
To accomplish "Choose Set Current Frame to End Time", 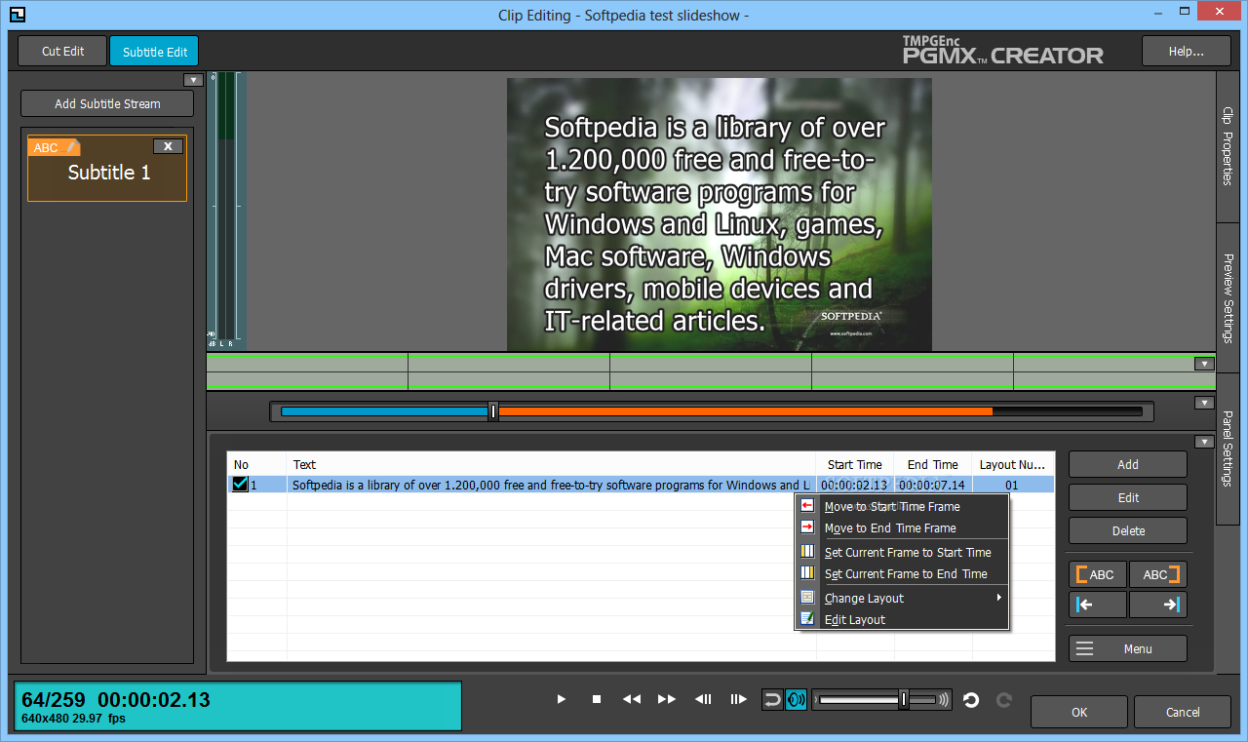I will 906,573.
